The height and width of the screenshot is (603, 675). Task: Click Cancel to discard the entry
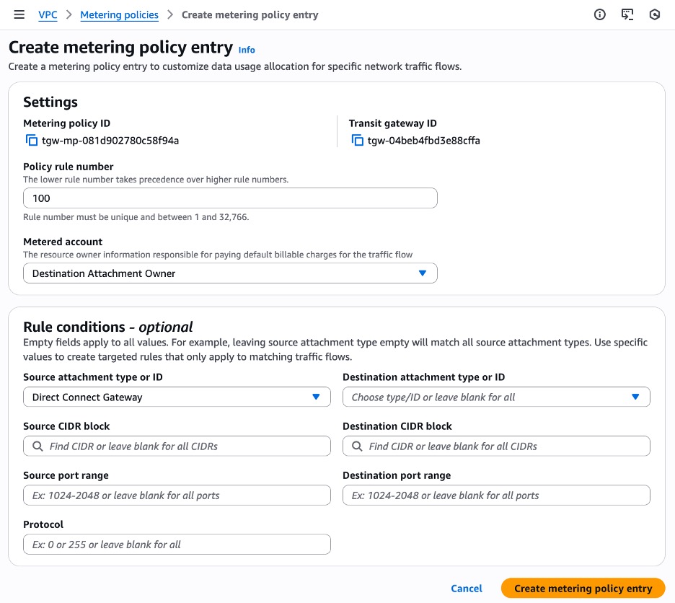coord(467,589)
